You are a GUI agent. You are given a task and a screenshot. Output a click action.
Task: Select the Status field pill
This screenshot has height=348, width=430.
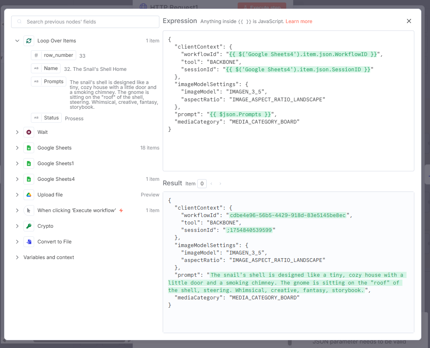(x=47, y=118)
